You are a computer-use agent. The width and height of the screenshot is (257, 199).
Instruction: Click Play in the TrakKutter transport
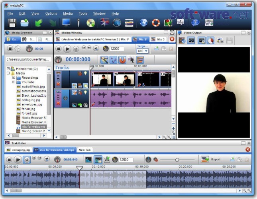coord(18,160)
